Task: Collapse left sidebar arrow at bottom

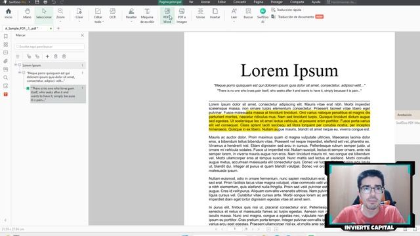Action: (x=5, y=220)
